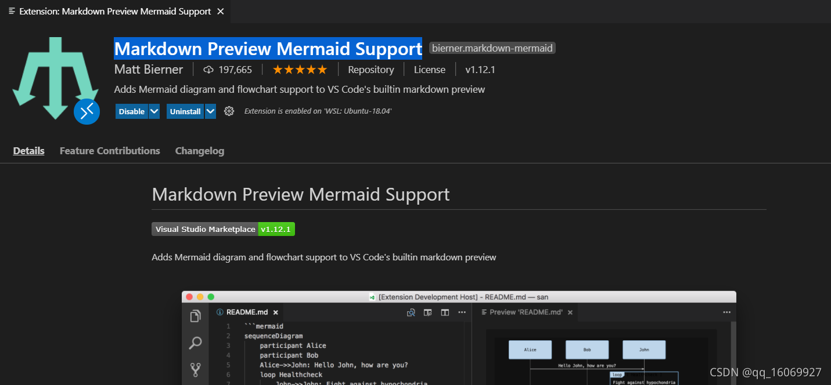Image resolution: width=831 pixels, height=385 pixels.
Task: Click the Source Control branch icon in demo screenshot
Action: [196, 369]
